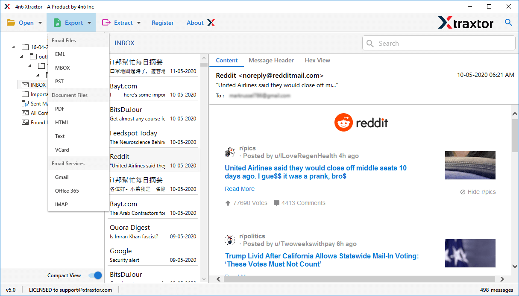Select the INBOX envelope icon in tree

click(25, 85)
